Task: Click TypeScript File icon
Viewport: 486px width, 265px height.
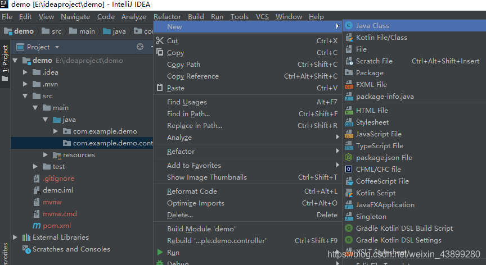Action: [x=349, y=146]
